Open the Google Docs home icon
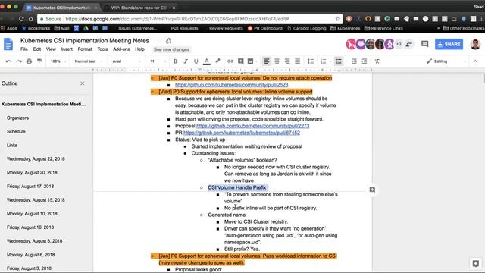485x273 pixels. click(8, 44)
